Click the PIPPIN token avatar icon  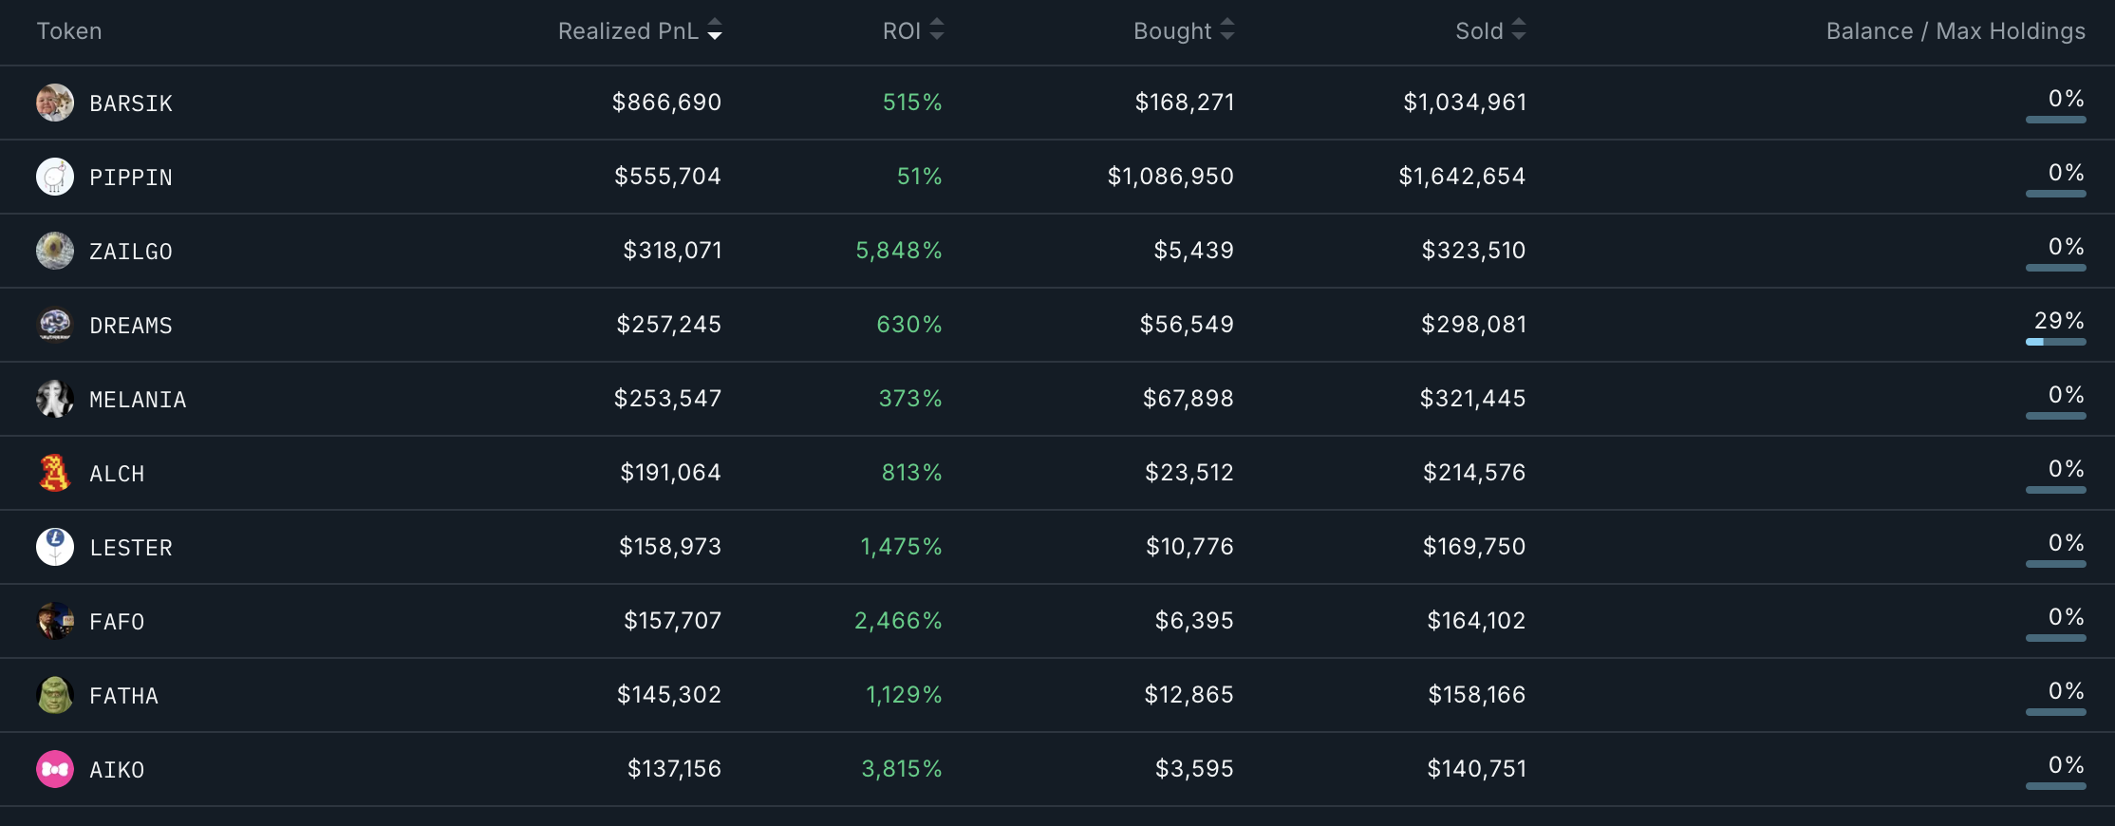click(55, 177)
